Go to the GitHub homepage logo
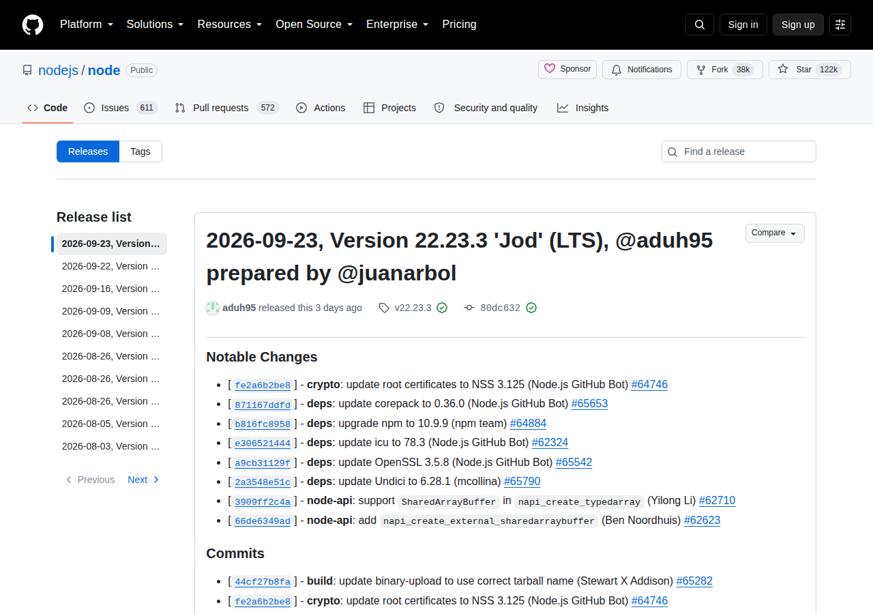 tap(33, 25)
